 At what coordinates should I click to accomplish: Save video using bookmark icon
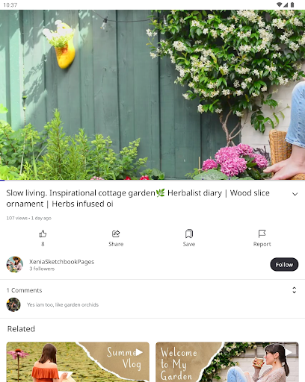pos(189,234)
